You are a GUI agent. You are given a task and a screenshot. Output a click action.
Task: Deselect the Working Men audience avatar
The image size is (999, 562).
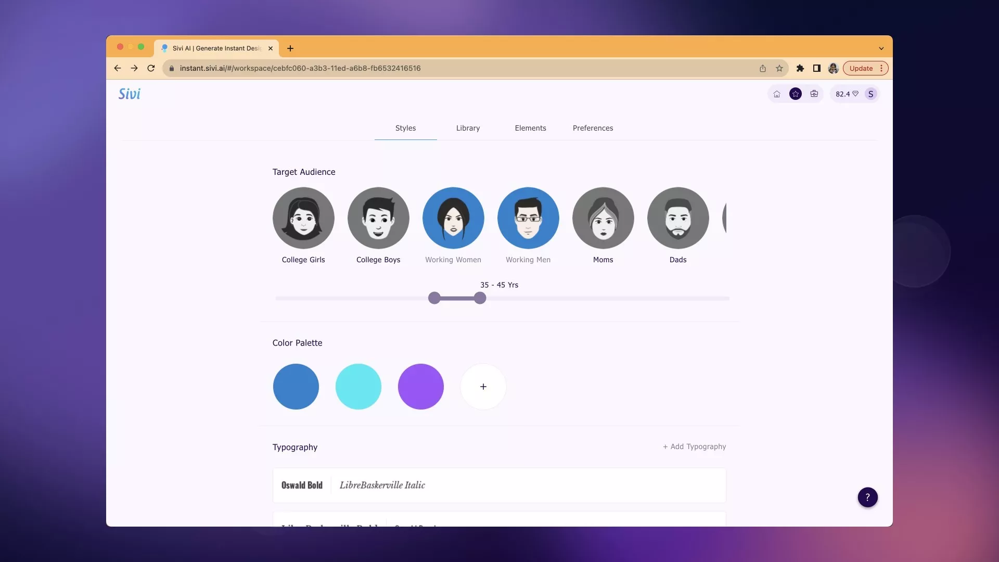pos(528,218)
